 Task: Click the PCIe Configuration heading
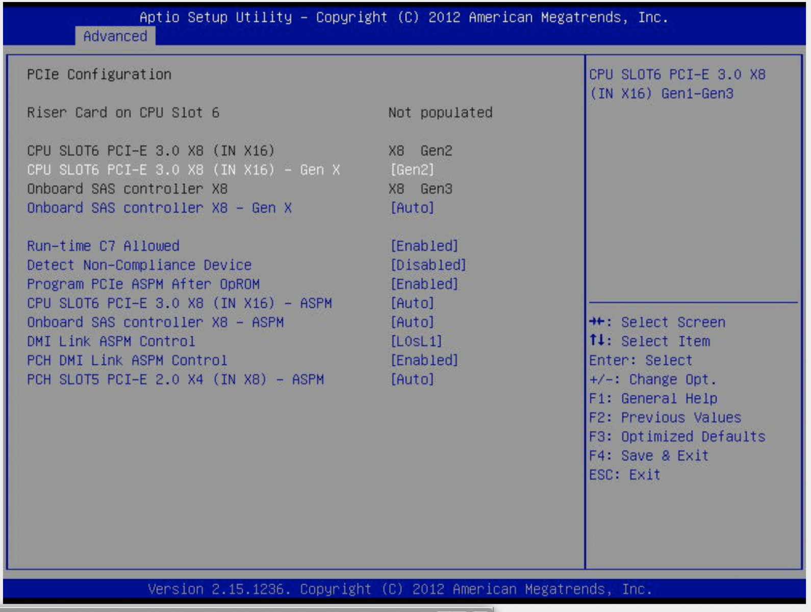[99, 74]
